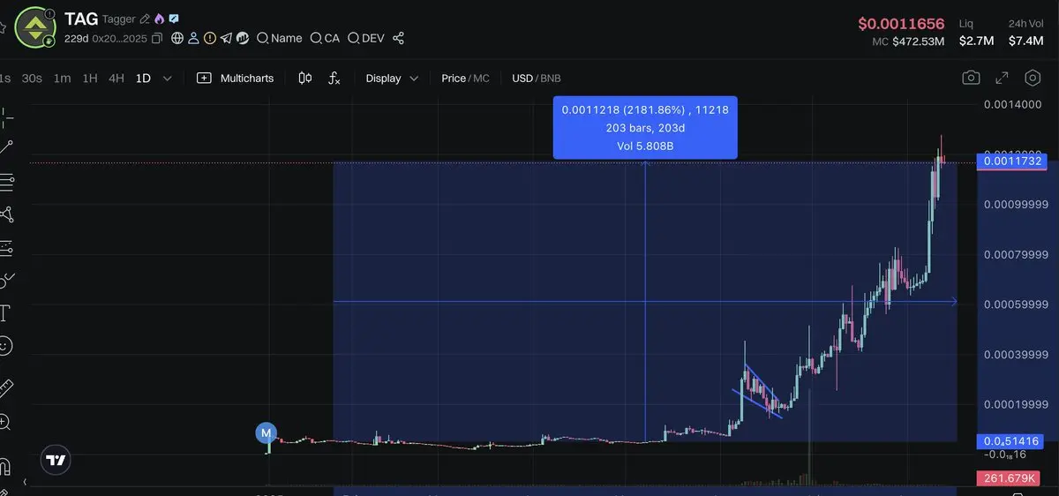Select the zoom-in magnifier tool
Viewport: 1059px width, 496px height.
point(5,423)
